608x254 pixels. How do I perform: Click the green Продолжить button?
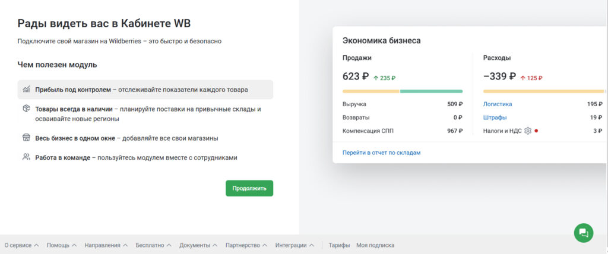[x=249, y=189]
